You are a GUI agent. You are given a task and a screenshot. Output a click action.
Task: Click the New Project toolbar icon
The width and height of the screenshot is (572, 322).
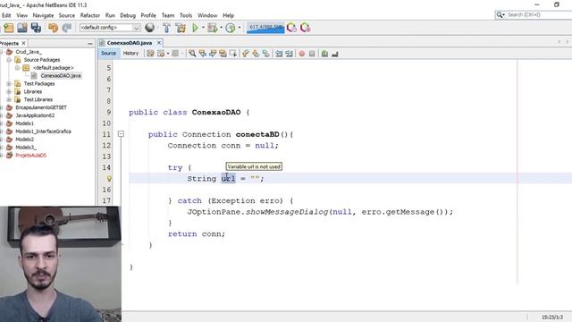[9, 28]
